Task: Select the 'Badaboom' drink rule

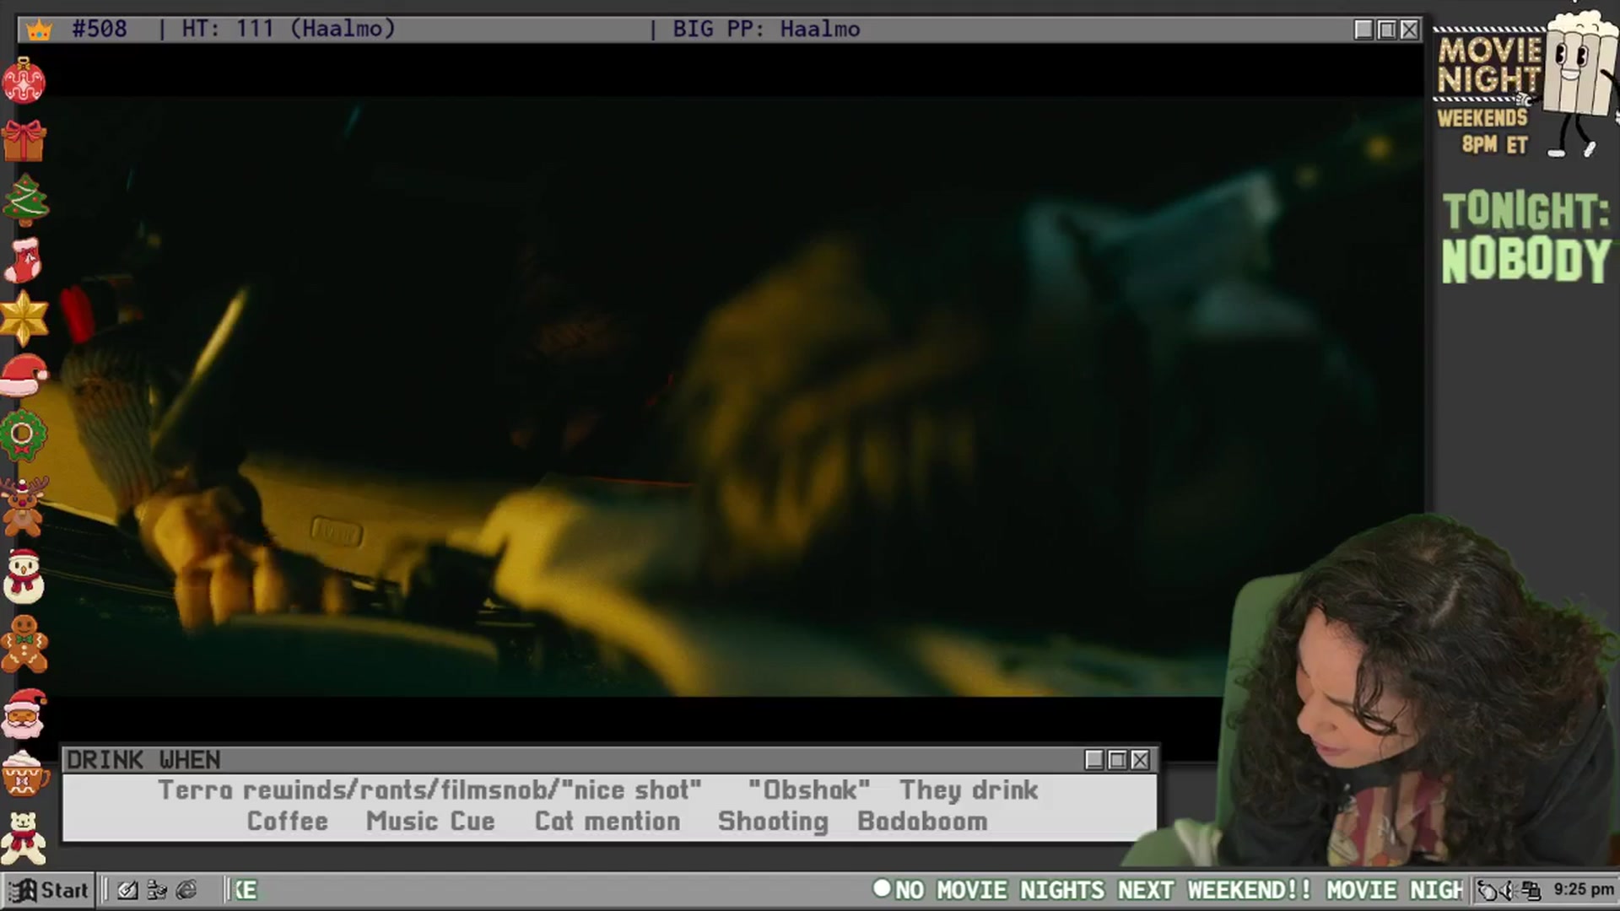Action: [x=922, y=821]
